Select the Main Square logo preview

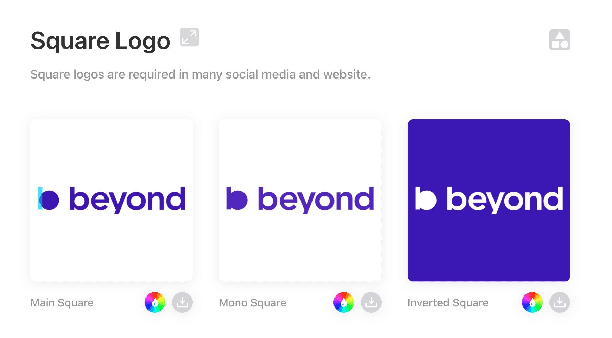pos(111,200)
